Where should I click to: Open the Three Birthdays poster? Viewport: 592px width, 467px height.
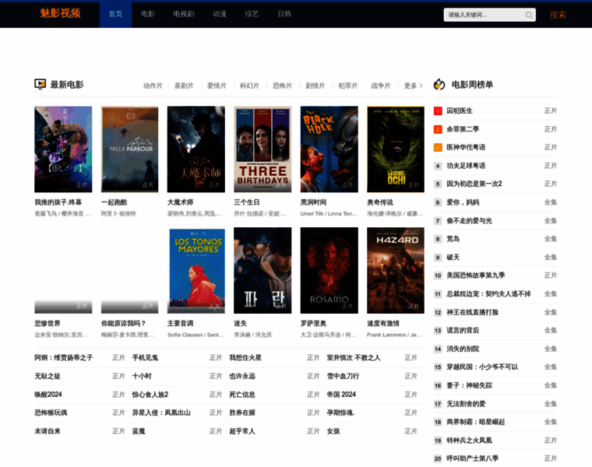tap(263, 149)
